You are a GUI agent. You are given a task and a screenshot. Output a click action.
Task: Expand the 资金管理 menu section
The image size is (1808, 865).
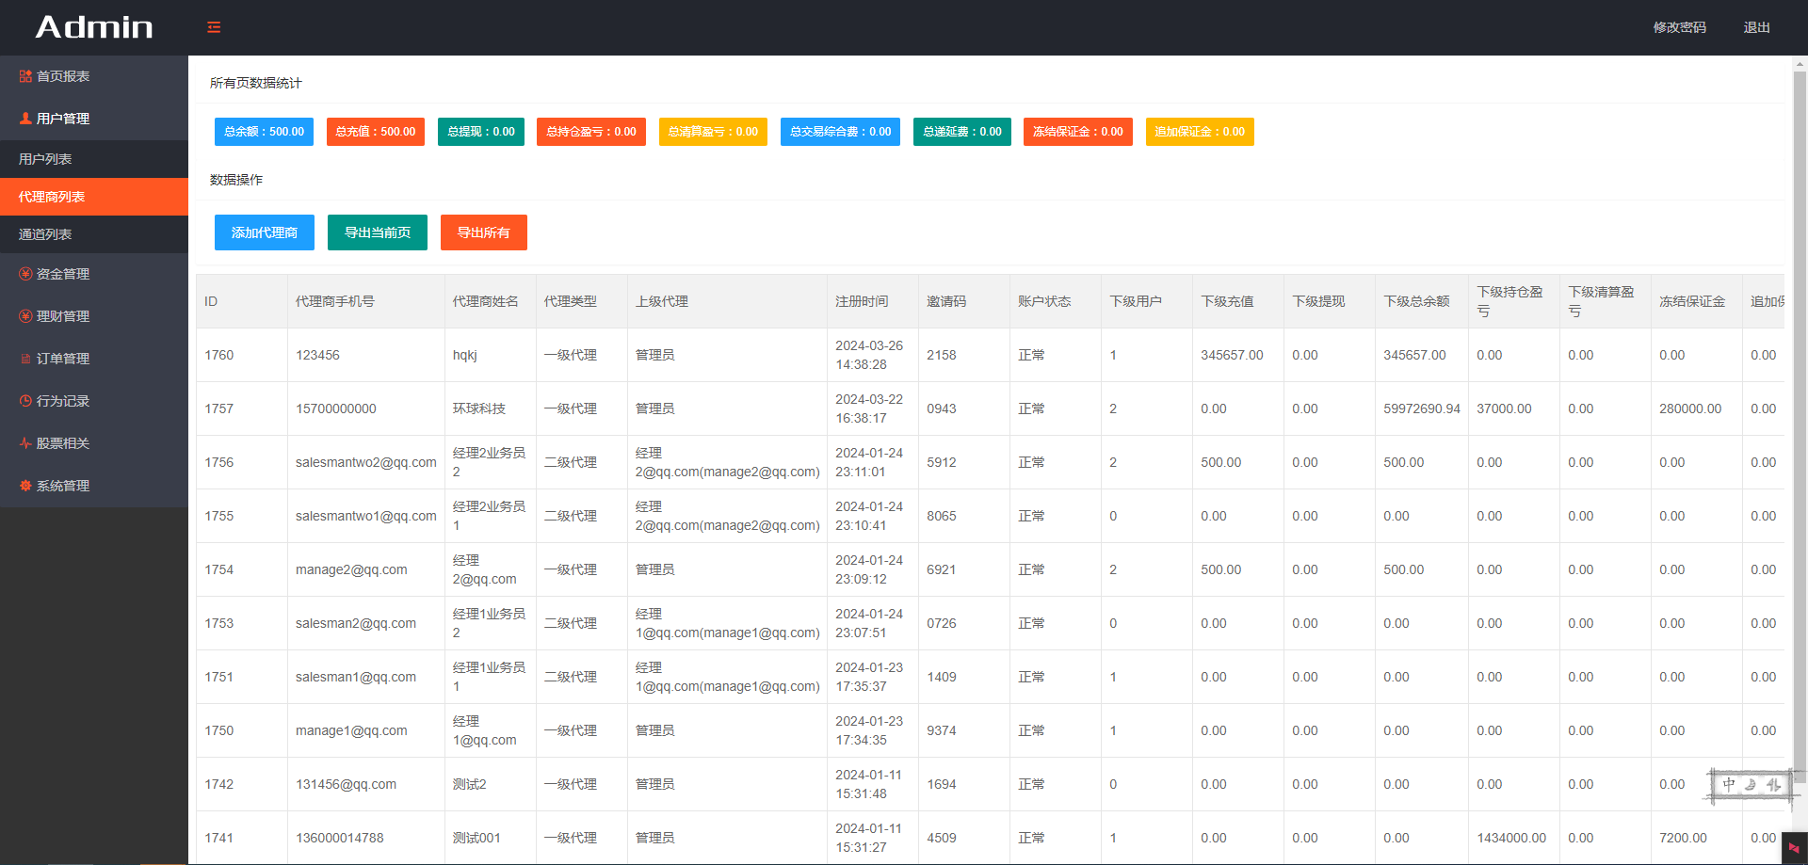tap(63, 274)
